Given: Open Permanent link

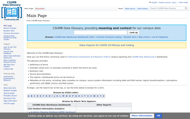Looking at the screenshot, I should [9, 98].
